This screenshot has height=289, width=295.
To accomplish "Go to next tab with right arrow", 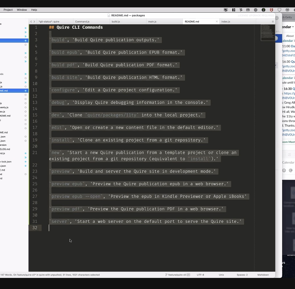I will [34, 22].
